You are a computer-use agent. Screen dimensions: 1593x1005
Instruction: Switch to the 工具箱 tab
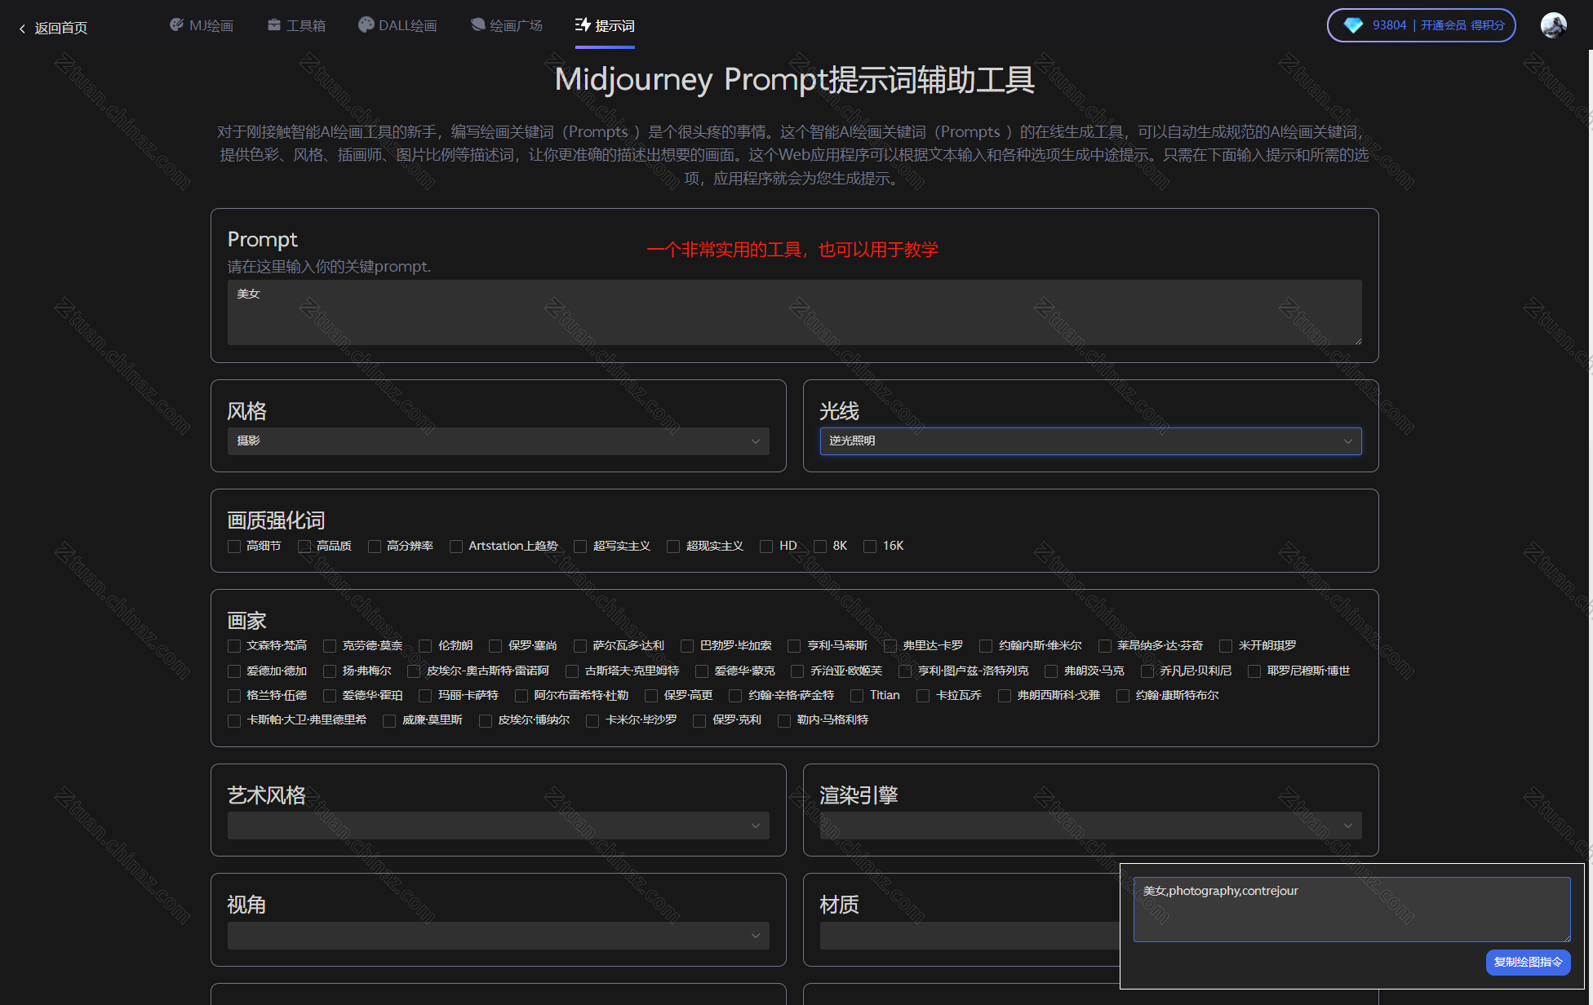coord(297,25)
